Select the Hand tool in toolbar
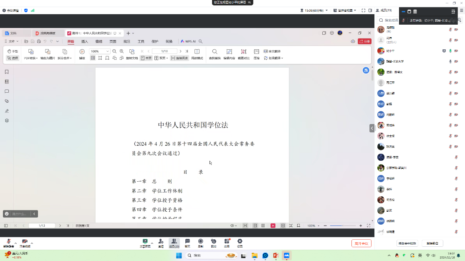Screen dimensions: 465x261 [x=13, y=51]
